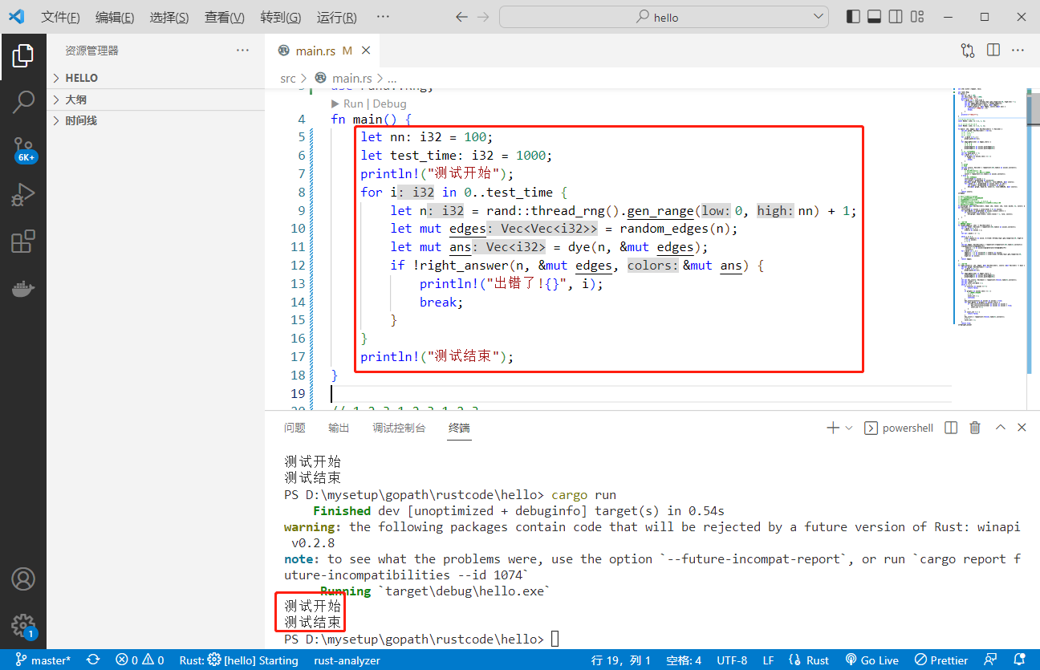Go forward using the right arrow

tap(483, 17)
